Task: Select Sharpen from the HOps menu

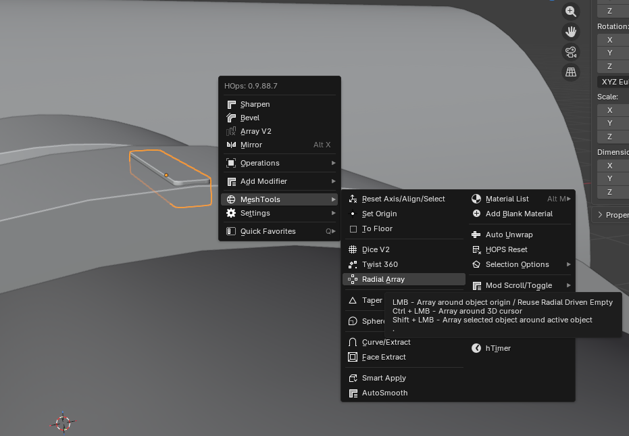Action: [x=280, y=104]
